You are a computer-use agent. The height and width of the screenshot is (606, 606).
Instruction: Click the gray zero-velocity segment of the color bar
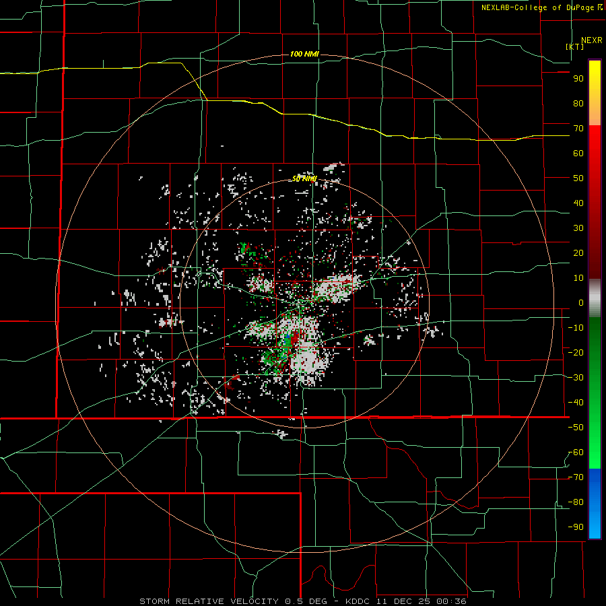tap(595, 298)
